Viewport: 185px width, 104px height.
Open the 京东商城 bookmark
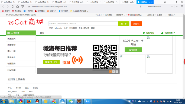click(x=17, y=11)
